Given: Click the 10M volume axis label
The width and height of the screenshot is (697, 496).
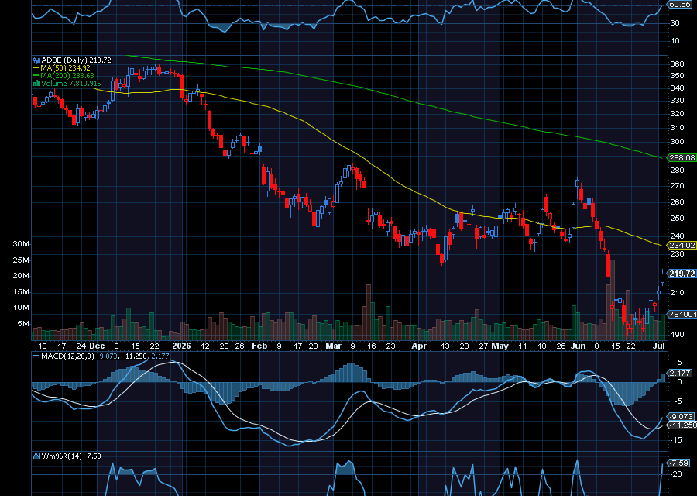Looking at the screenshot, I should (22, 308).
